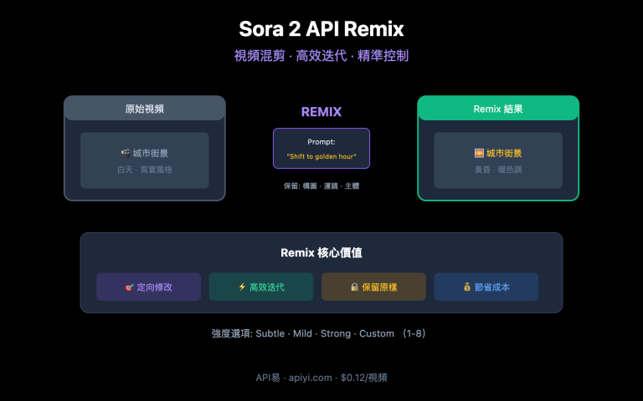Click the target icon on 定向修改

point(129,287)
